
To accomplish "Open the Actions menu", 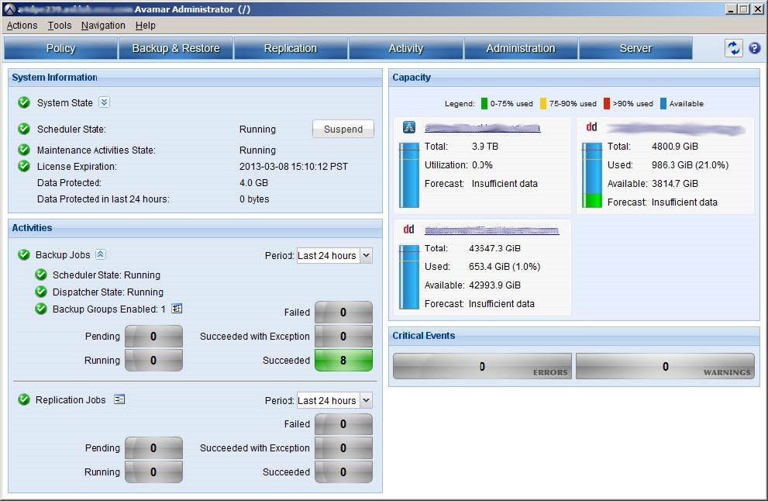I will pyautogui.click(x=22, y=26).
